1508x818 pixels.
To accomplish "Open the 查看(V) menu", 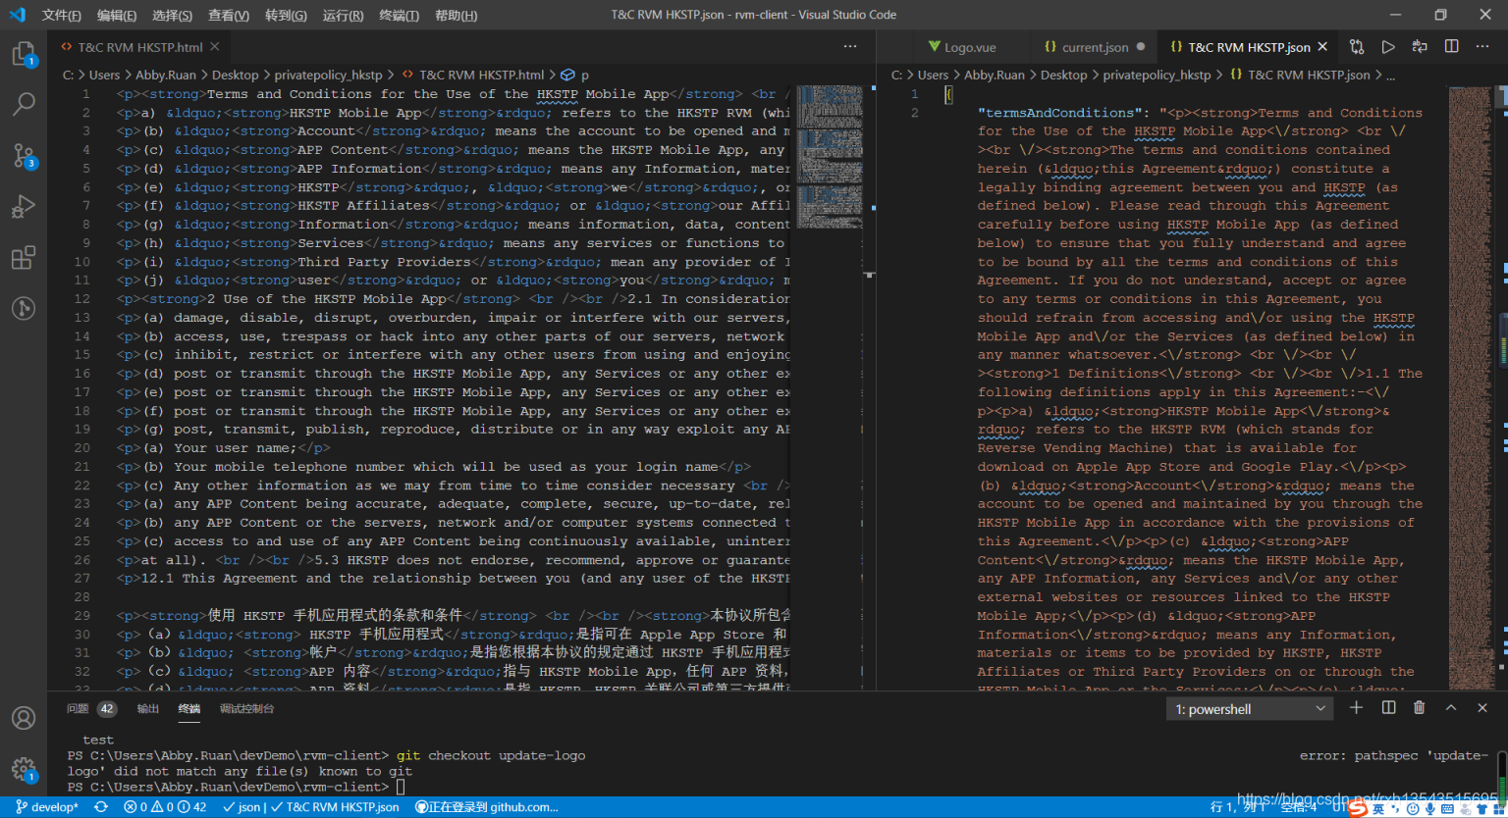I will tap(229, 15).
